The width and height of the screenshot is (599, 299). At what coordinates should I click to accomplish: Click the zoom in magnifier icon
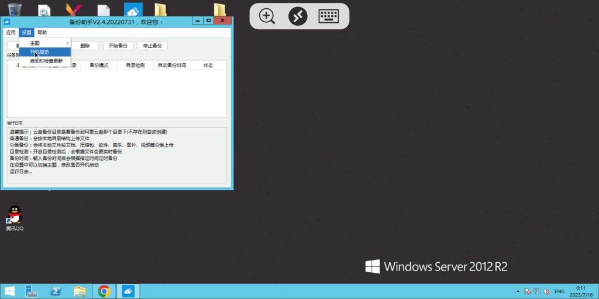(267, 16)
